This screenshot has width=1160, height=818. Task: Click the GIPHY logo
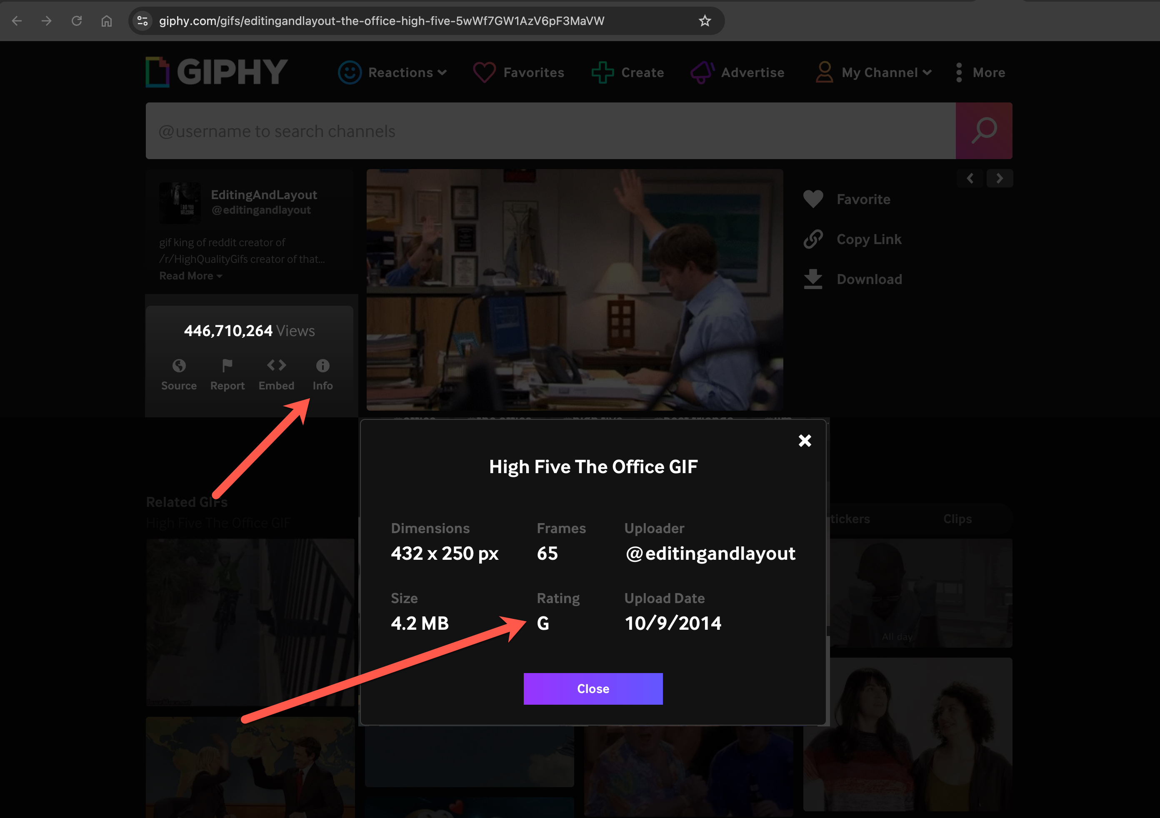[217, 72]
